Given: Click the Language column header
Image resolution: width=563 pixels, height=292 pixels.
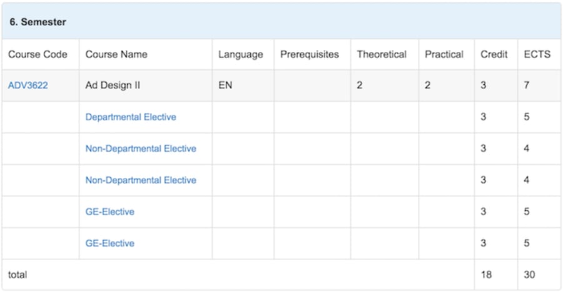Looking at the screenshot, I should tap(241, 54).
